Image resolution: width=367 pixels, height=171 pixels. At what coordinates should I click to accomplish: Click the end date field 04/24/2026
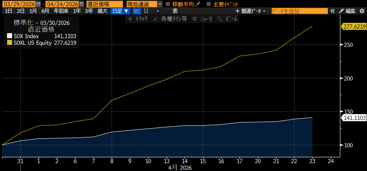pyautogui.click(x=62, y=4)
